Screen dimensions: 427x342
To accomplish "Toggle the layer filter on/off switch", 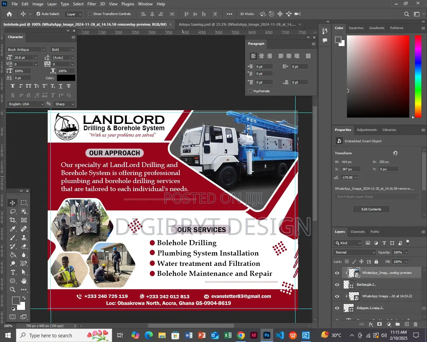I will pos(408,242).
